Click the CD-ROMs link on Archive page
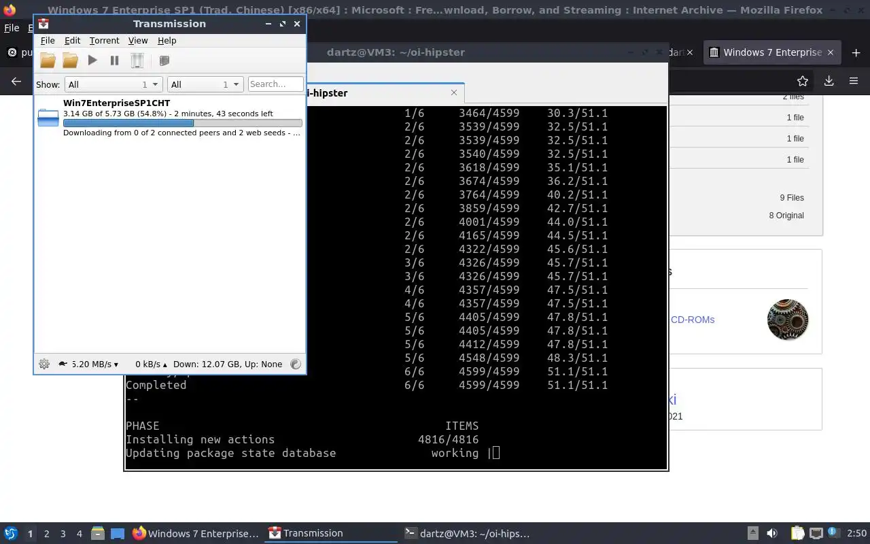The image size is (870, 544). (x=693, y=320)
